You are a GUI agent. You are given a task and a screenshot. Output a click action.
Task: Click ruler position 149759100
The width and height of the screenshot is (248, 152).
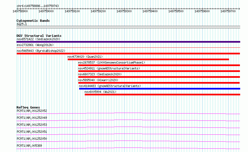(x=72, y=11)
